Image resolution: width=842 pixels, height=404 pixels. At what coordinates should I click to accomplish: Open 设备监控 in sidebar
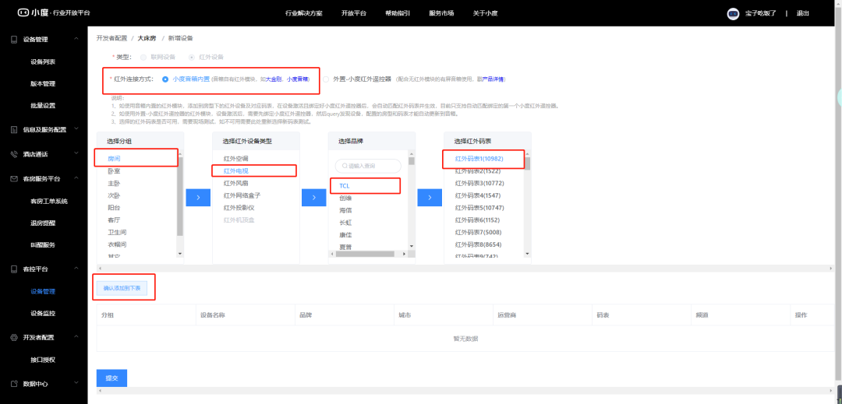coord(43,314)
